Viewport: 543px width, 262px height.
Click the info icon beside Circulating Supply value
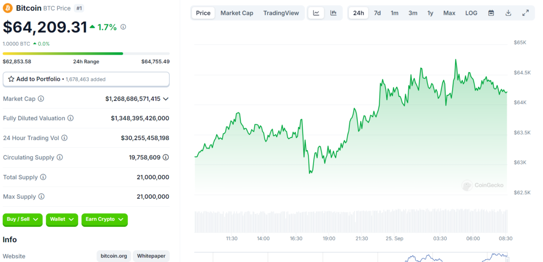[x=166, y=157]
